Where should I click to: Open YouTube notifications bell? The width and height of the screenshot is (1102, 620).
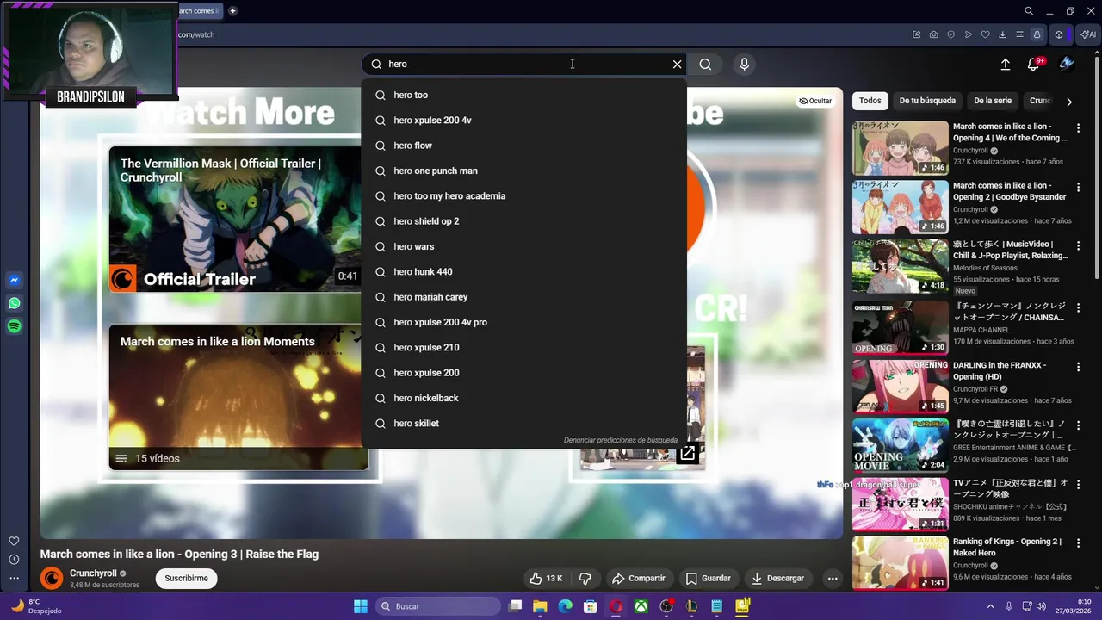pyautogui.click(x=1034, y=64)
